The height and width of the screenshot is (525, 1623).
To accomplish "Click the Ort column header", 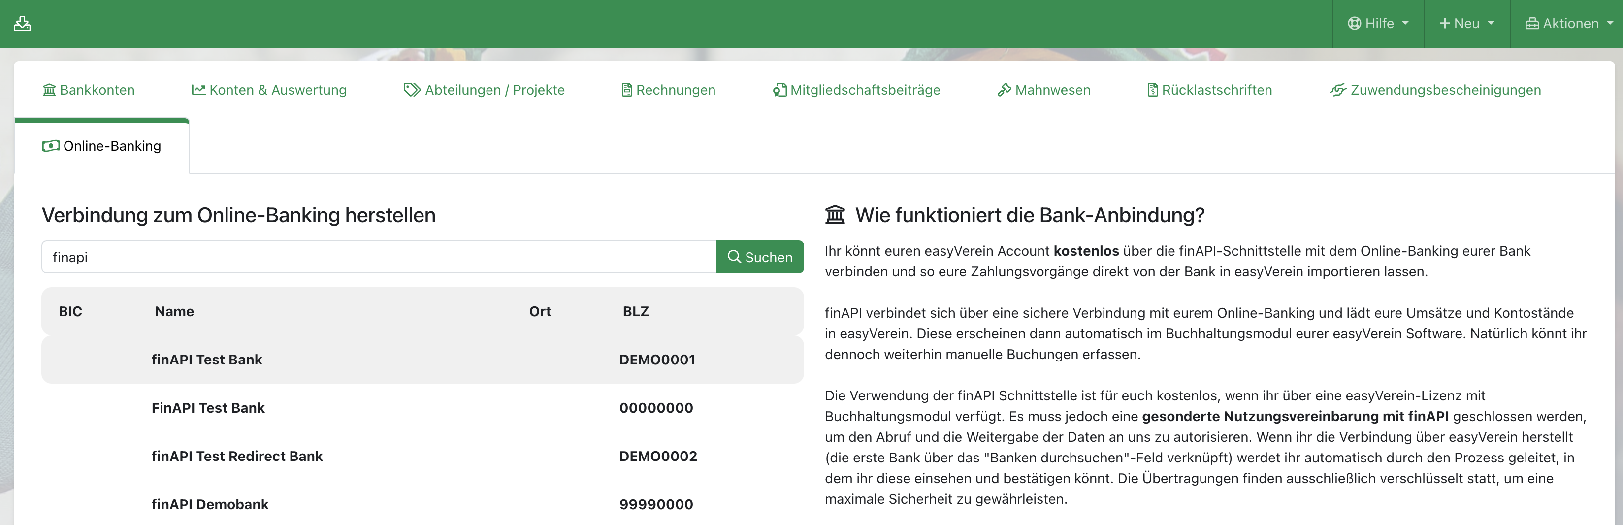I will (540, 311).
